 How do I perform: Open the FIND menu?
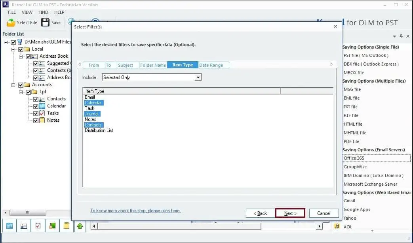[43, 12]
